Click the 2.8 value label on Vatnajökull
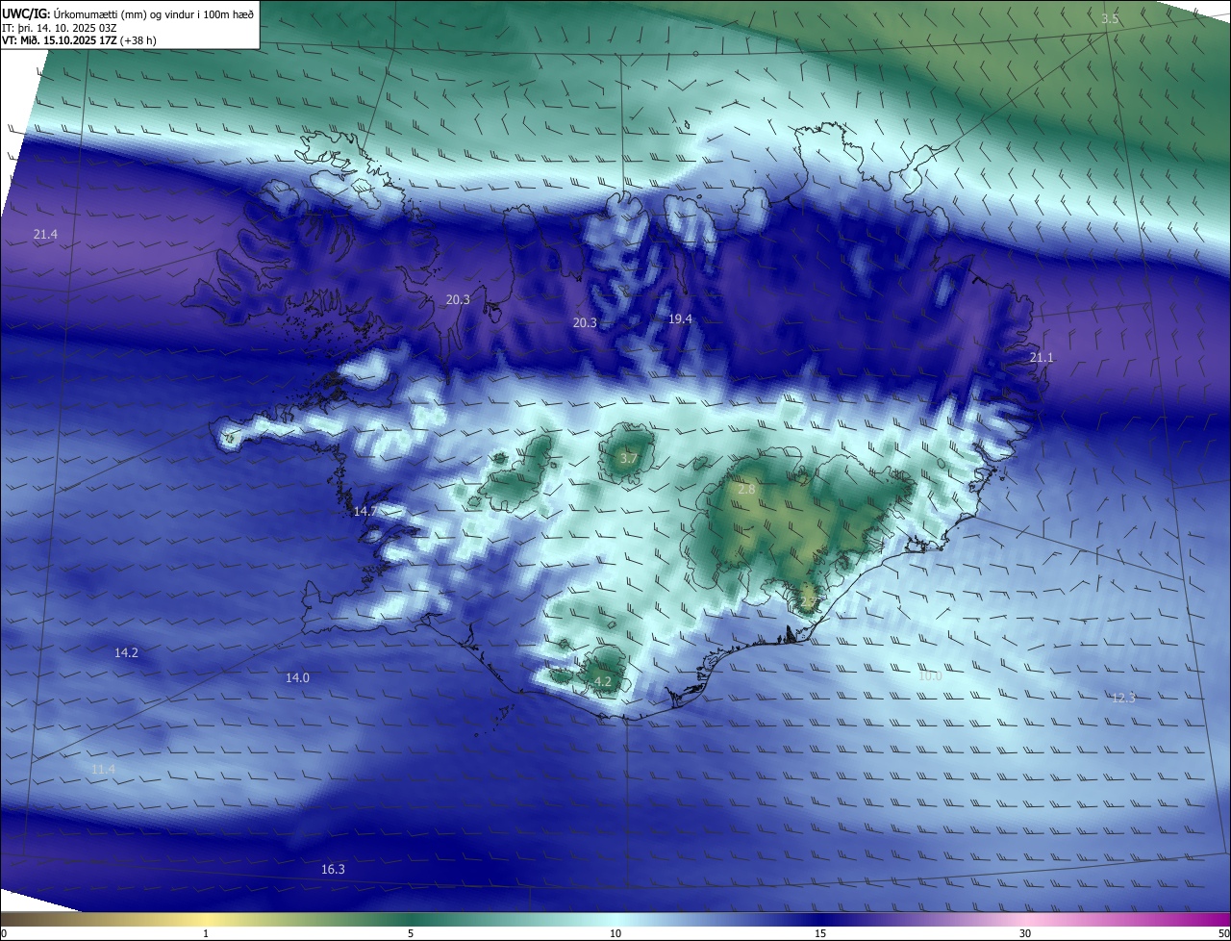 tap(746, 490)
